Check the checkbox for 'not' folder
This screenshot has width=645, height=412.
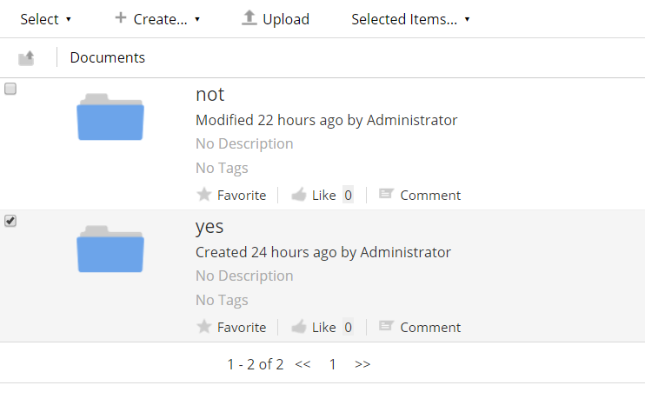coord(10,89)
